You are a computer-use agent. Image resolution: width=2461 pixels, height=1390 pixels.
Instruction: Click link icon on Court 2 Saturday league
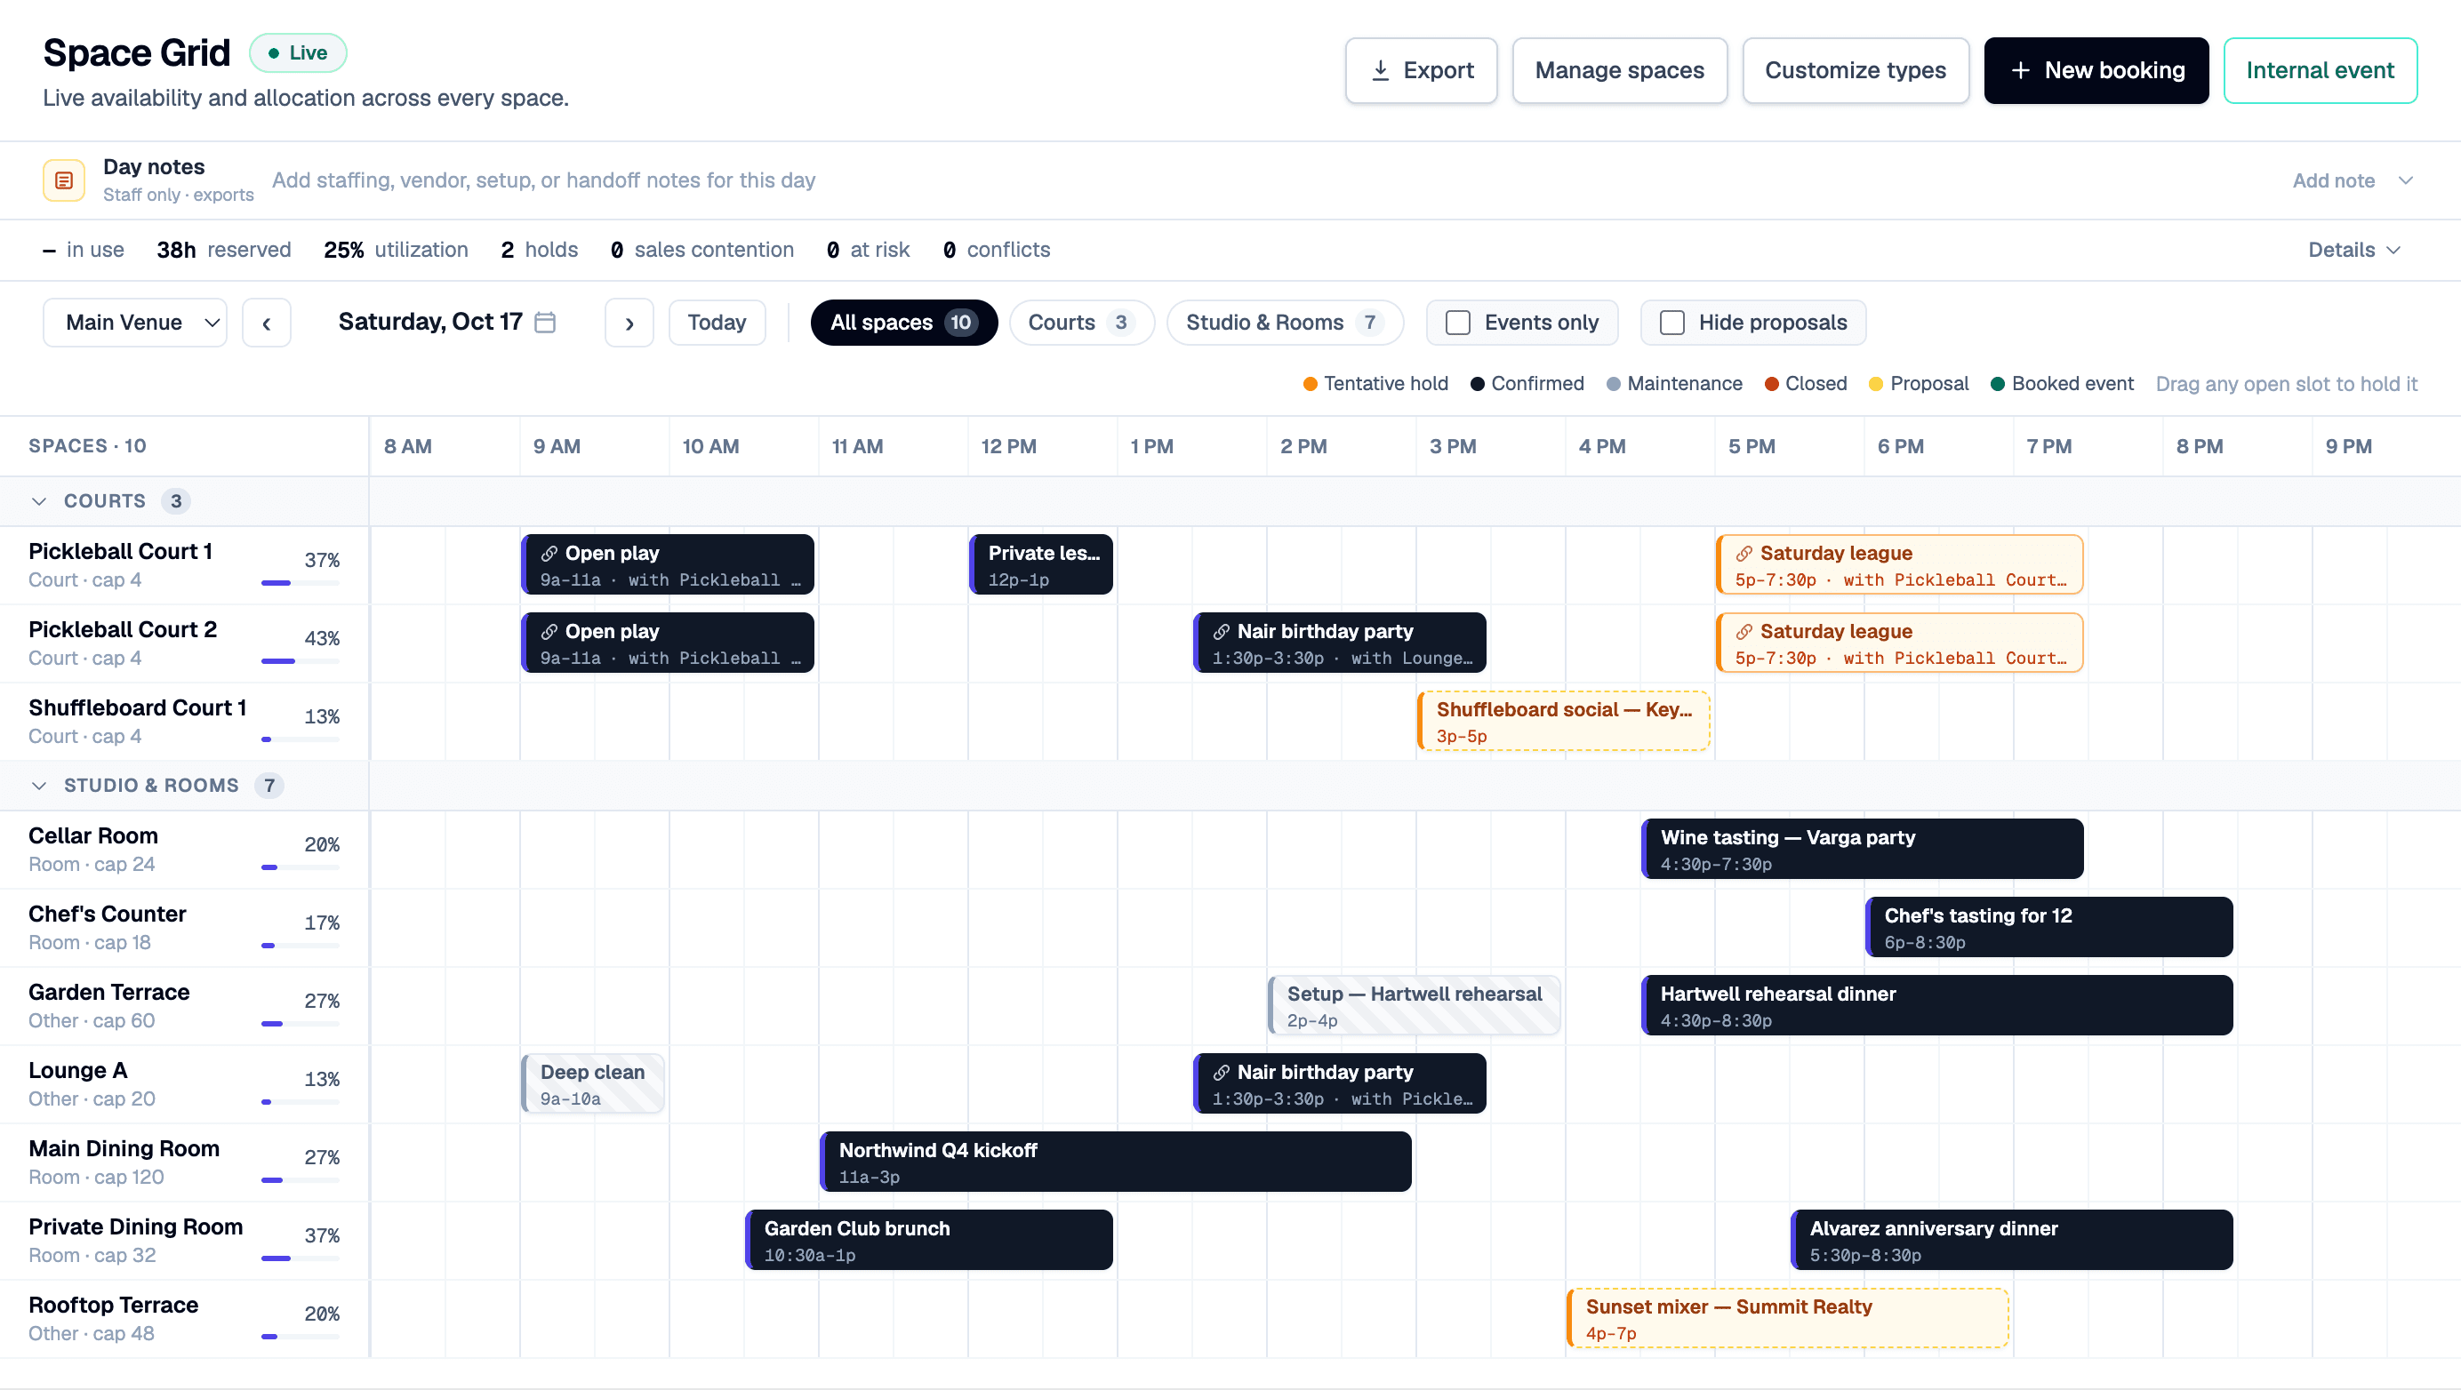coord(1744,632)
